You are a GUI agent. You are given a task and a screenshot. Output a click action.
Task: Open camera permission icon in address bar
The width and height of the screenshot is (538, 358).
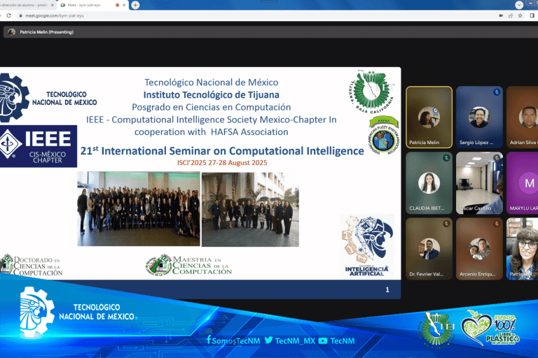coord(501,15)
